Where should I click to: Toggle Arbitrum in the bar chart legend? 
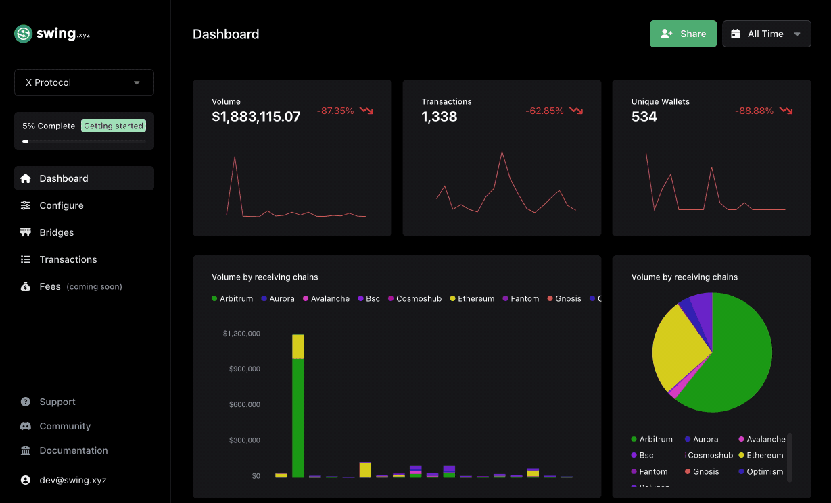pyautogui.click(x=232, y=298)
